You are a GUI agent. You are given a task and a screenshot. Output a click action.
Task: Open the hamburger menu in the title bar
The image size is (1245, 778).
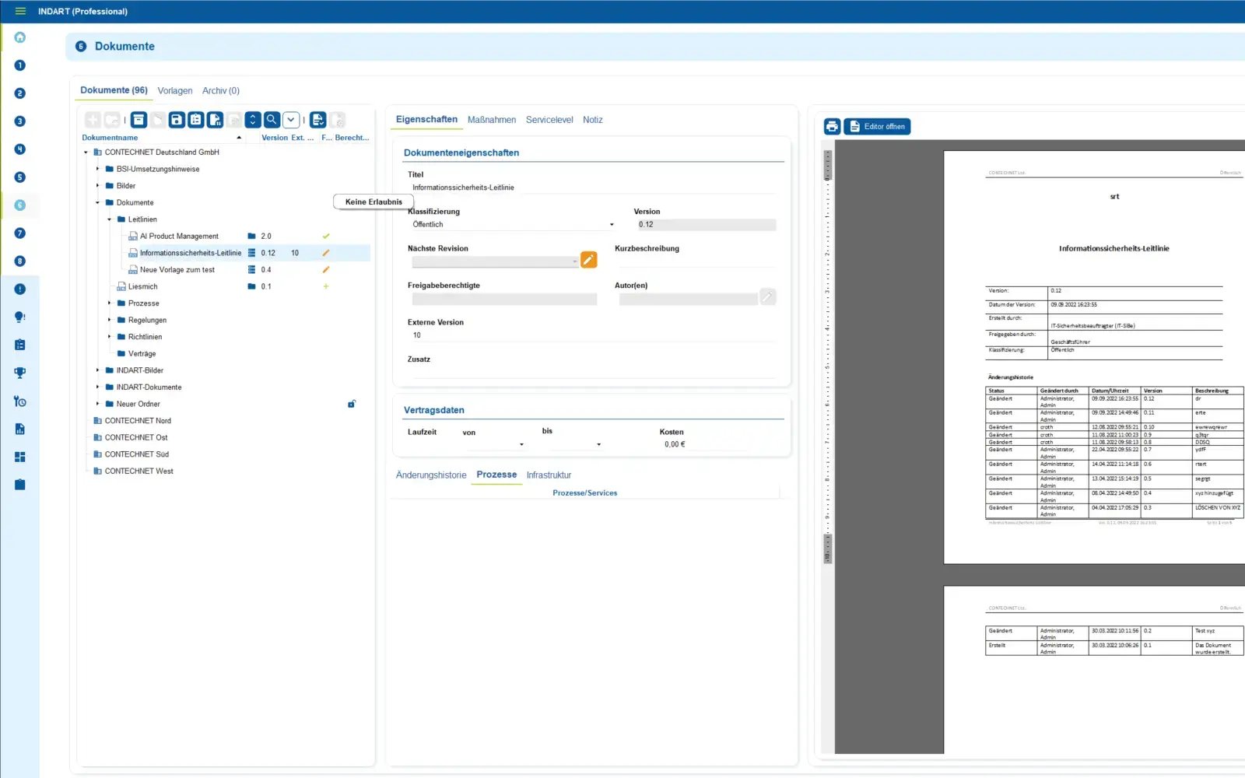tap(20, 11)
